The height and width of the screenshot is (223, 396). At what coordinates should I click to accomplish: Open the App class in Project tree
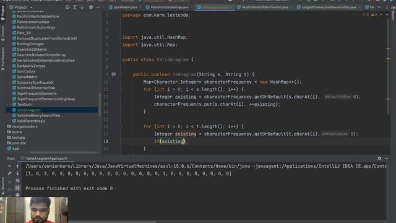[15, 149]
